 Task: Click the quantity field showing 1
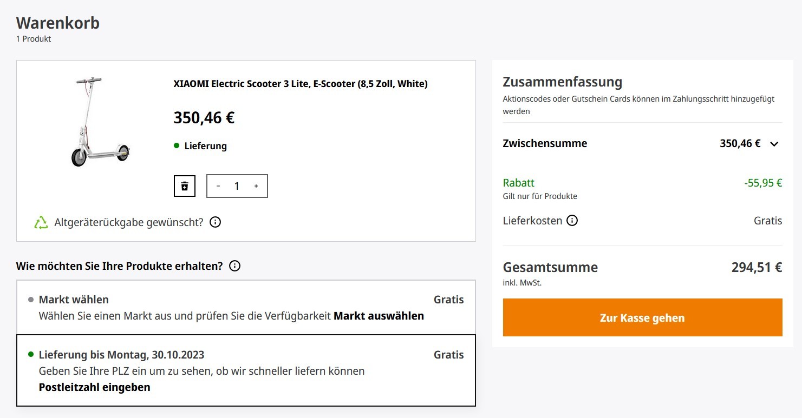(x=237, y=186)
